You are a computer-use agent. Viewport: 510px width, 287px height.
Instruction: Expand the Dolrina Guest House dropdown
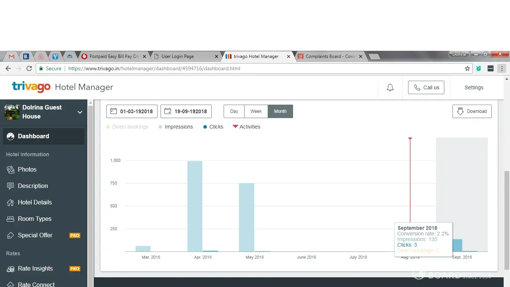point(80,112)
